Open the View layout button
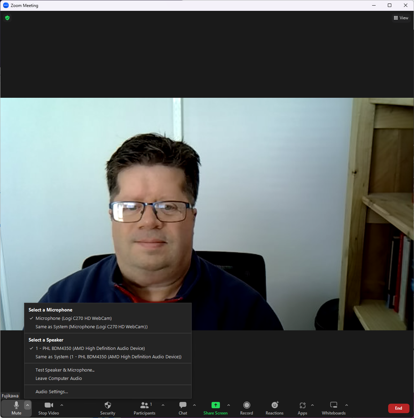 click(x=401, y=18)
